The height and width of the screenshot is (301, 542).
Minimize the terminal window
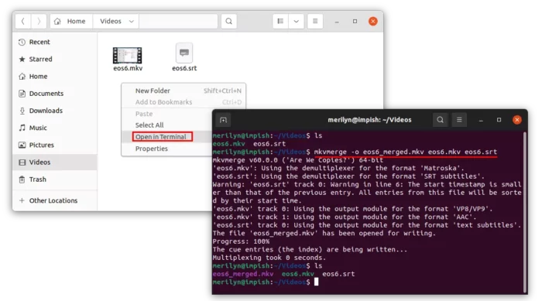[x=481, y=120]
